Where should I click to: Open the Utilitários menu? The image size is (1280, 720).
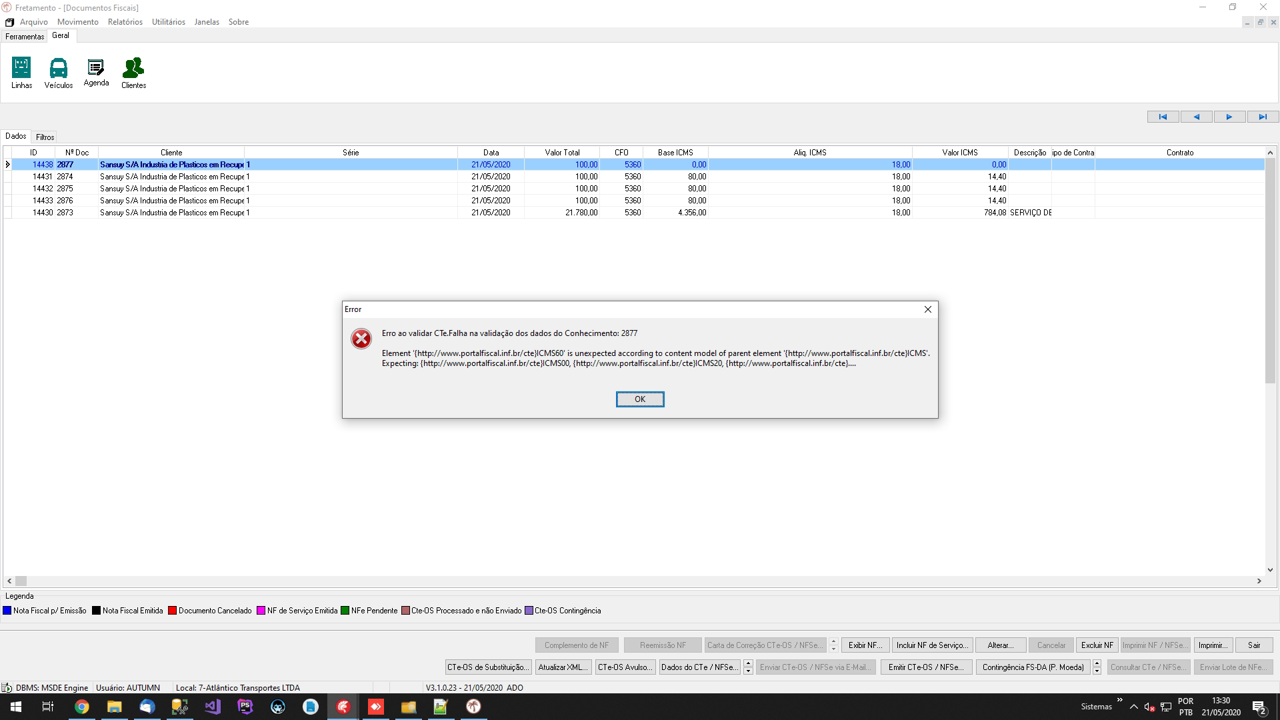click(x=169, y=22)
